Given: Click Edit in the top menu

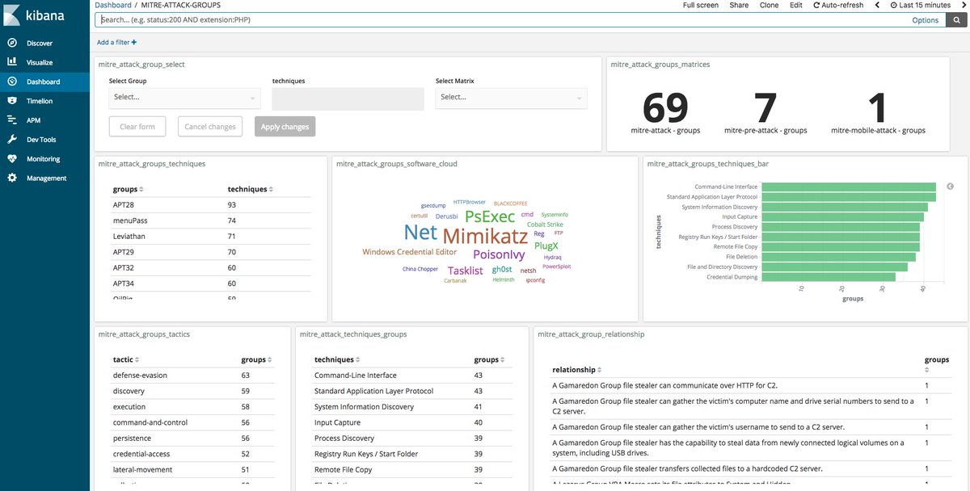Looking at the screenshot, I should coord(796,5).
